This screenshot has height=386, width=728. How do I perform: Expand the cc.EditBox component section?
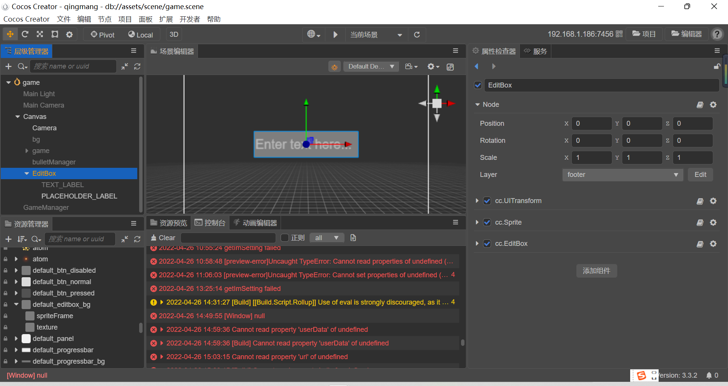pyautogui.click(x=477, y=244)
